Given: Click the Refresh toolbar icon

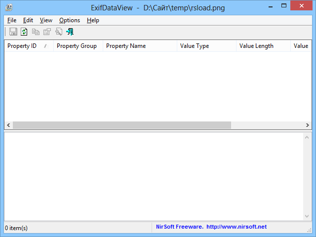Looking at the screenshot, I should tap(24, 32).
